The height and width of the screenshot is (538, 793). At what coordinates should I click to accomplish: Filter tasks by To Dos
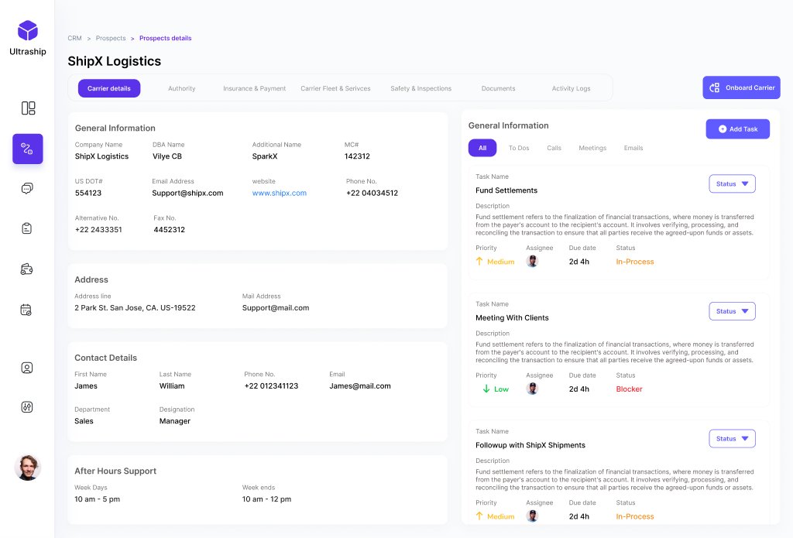[519, 148]
